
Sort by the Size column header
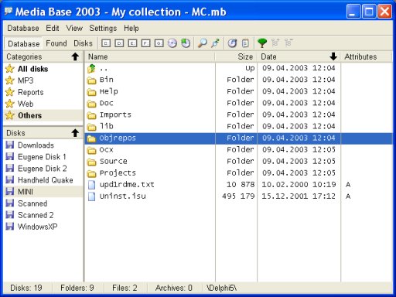click(x=237, y=56)
